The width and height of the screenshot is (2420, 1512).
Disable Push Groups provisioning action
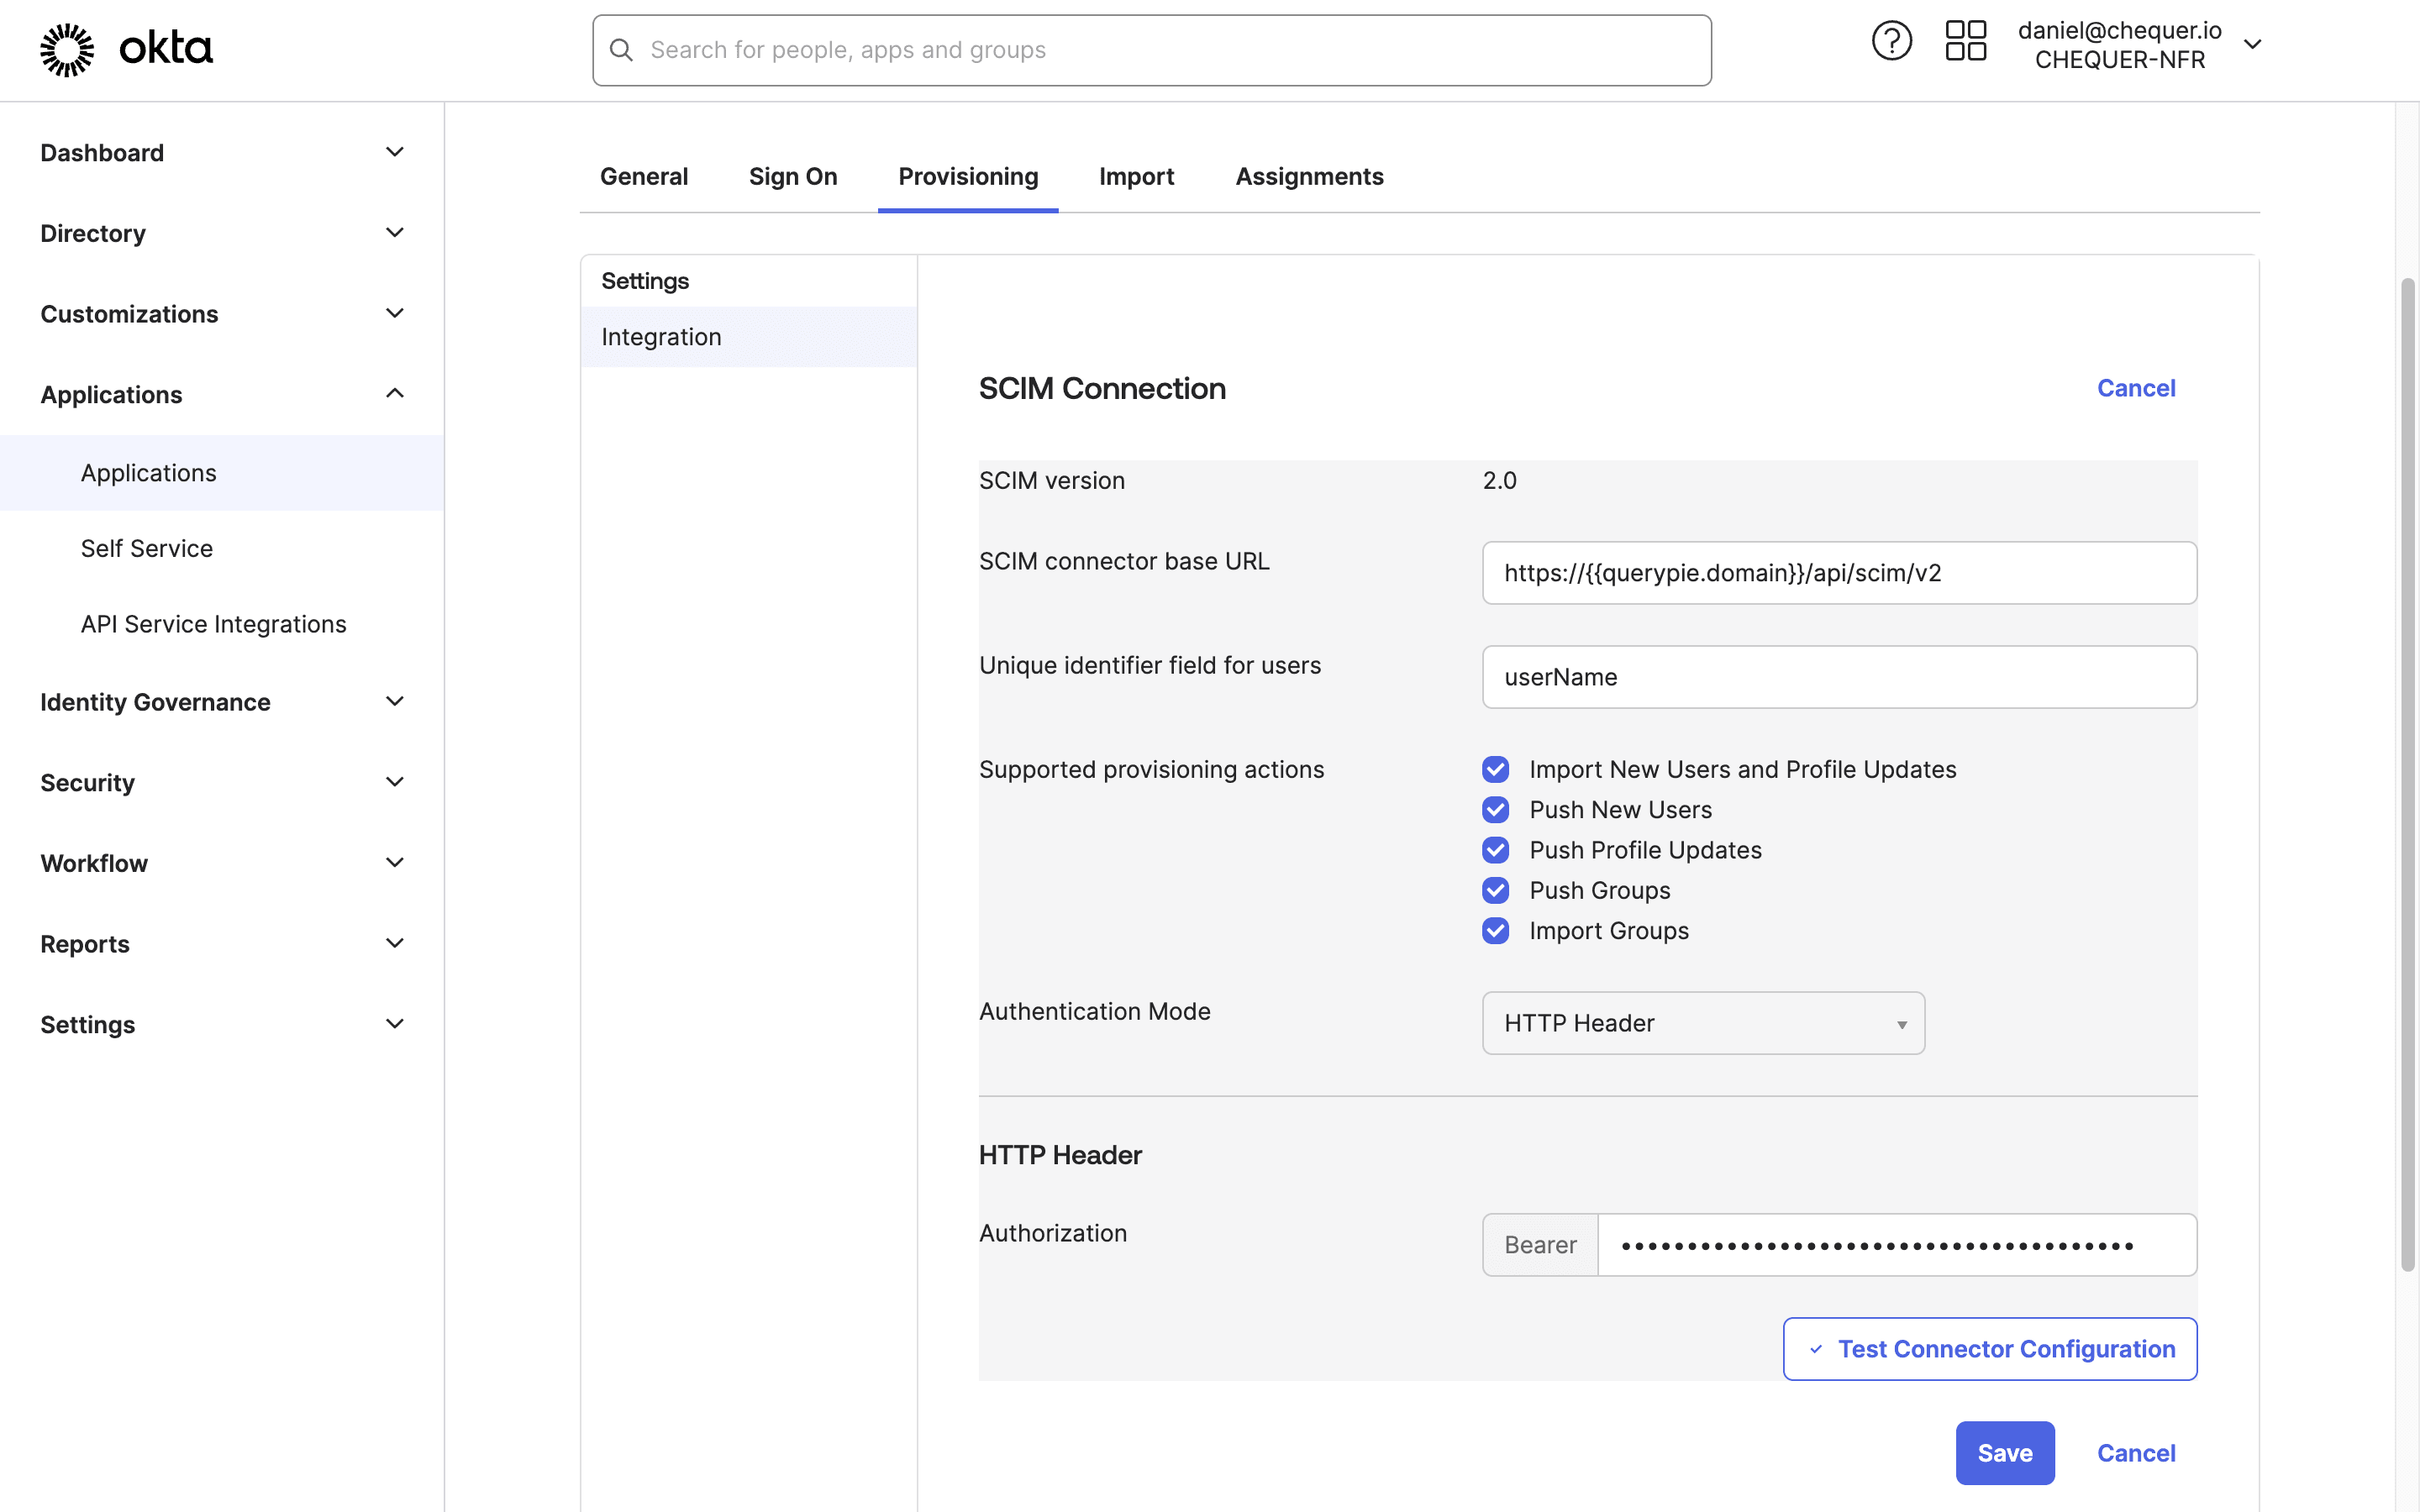[1495, 890]
